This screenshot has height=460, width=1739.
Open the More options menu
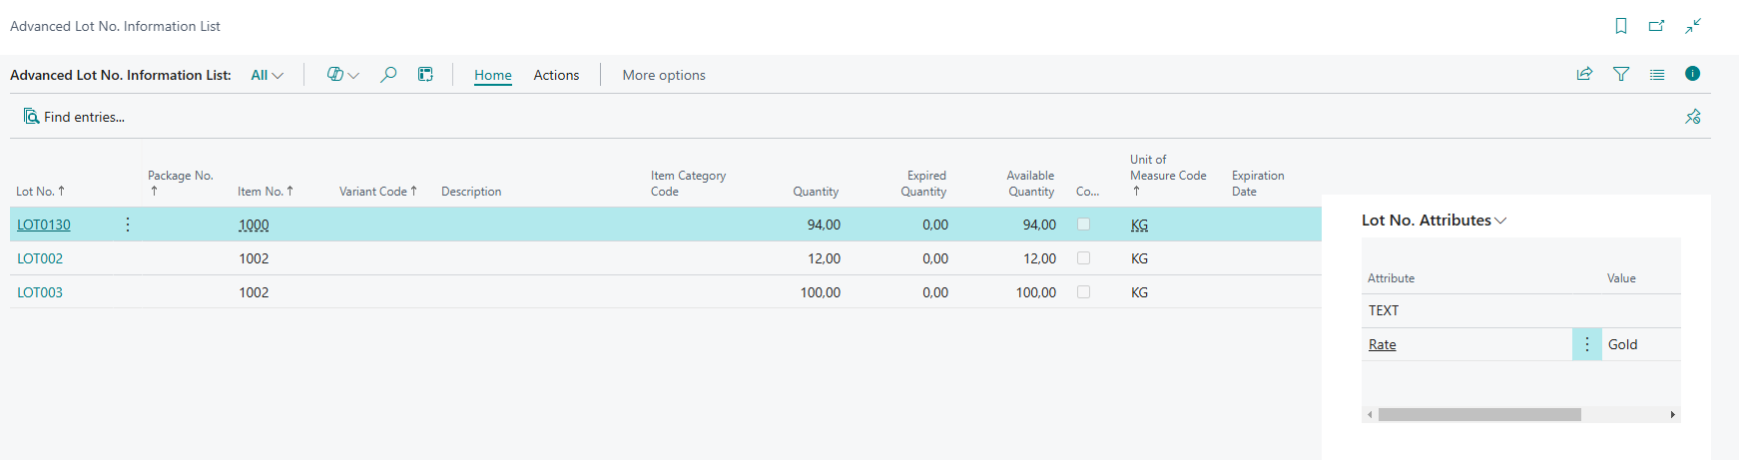tap(664, 75)
